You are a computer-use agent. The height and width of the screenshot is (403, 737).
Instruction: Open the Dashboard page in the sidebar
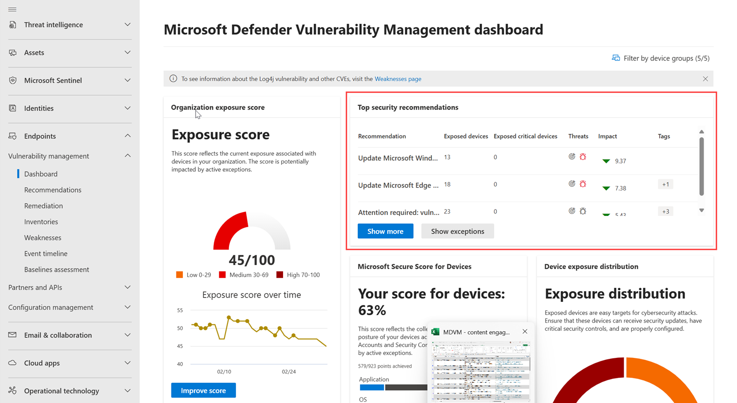click(x=41, y=174)
